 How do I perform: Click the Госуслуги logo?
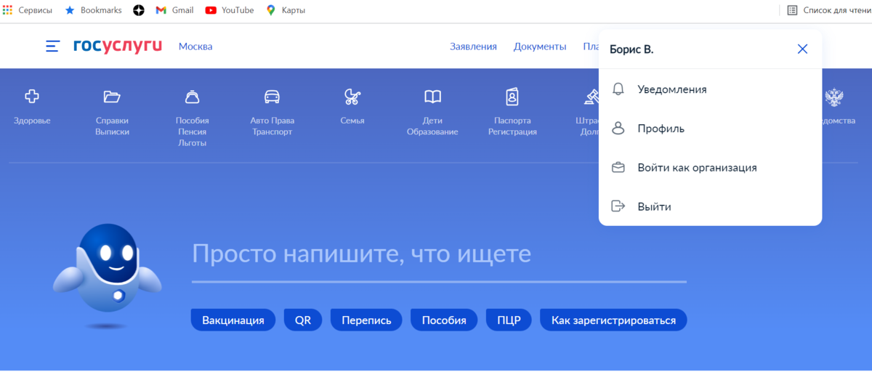coord(118,46)
